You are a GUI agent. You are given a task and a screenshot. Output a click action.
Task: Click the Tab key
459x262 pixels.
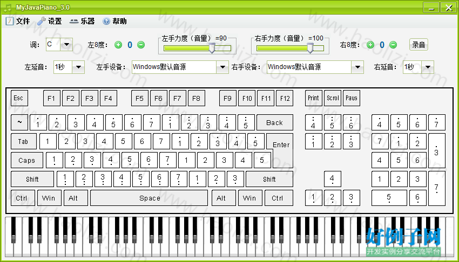point(24,141)
